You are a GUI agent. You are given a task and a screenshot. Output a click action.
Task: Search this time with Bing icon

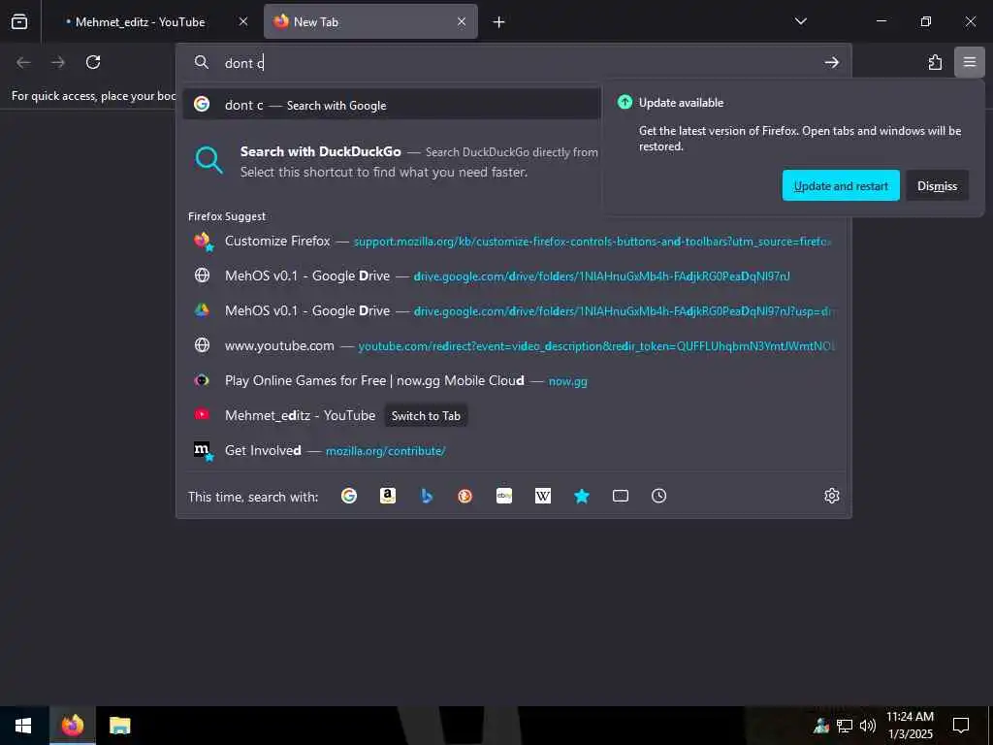click(427, 496)
